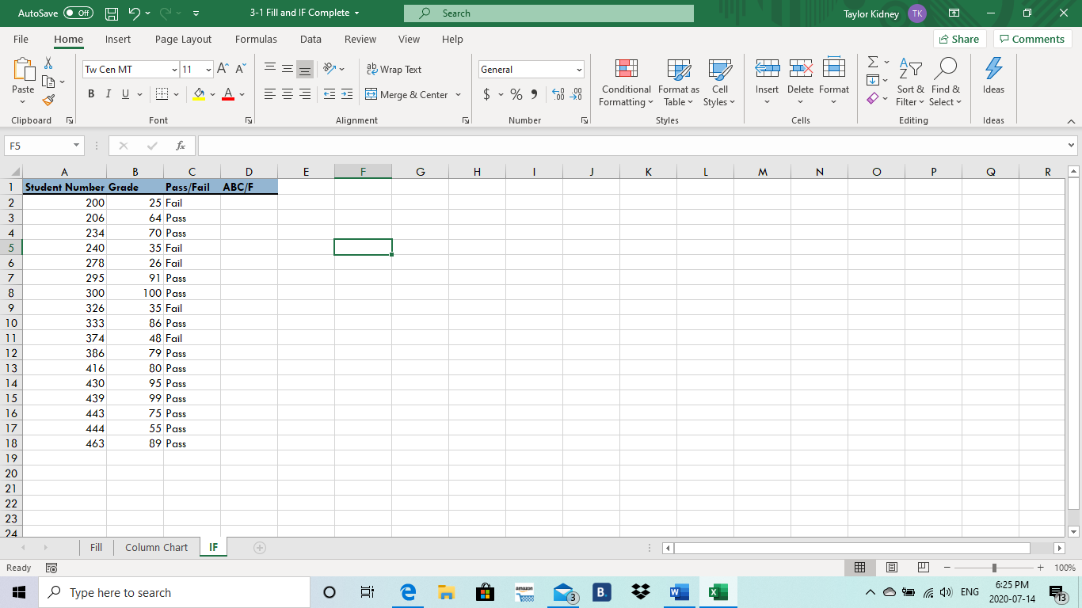Open the Insert ribbon tab
Viewport: 1082px width, 608px height.
click(118, 39)
